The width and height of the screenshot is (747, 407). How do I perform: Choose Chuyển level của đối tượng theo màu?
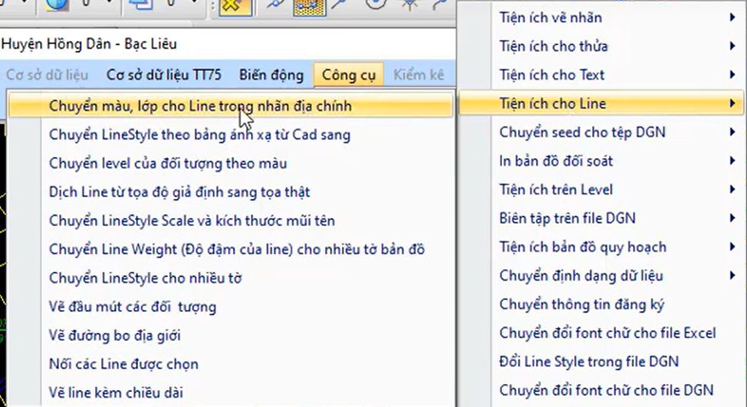(231, 163)
